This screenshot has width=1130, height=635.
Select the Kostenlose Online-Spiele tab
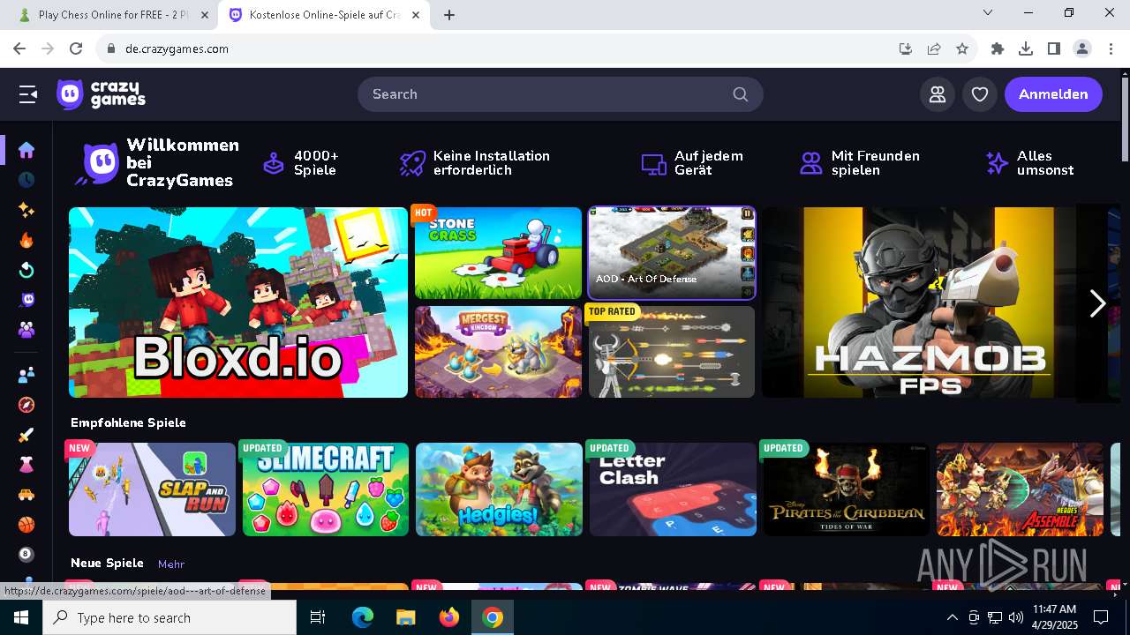[323, 15]
